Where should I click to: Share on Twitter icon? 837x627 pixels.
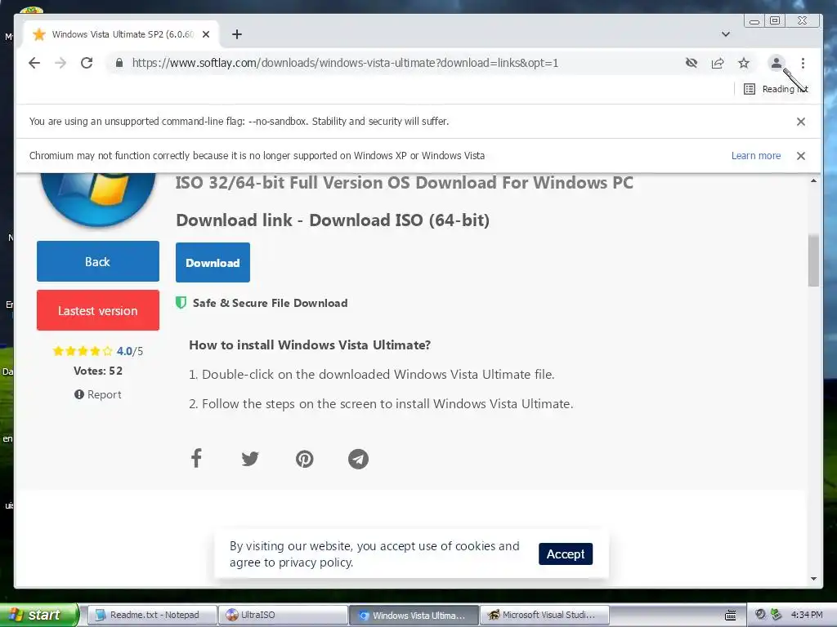(x=250, y=459)
